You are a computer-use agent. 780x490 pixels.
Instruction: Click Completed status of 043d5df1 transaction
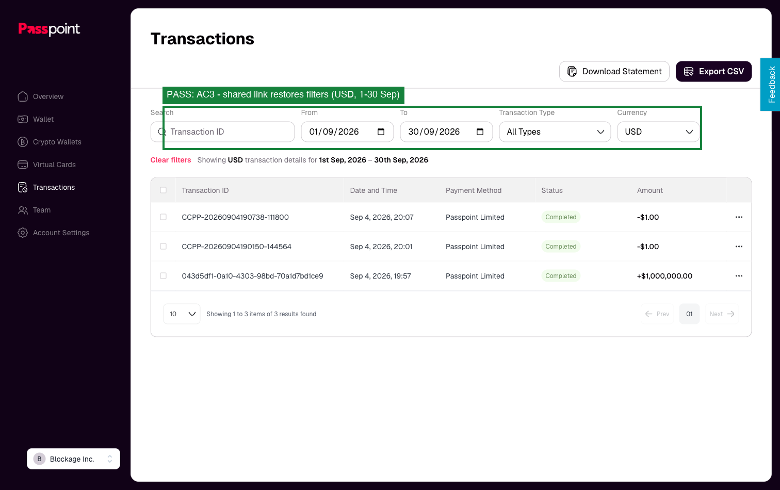(561, 276)
